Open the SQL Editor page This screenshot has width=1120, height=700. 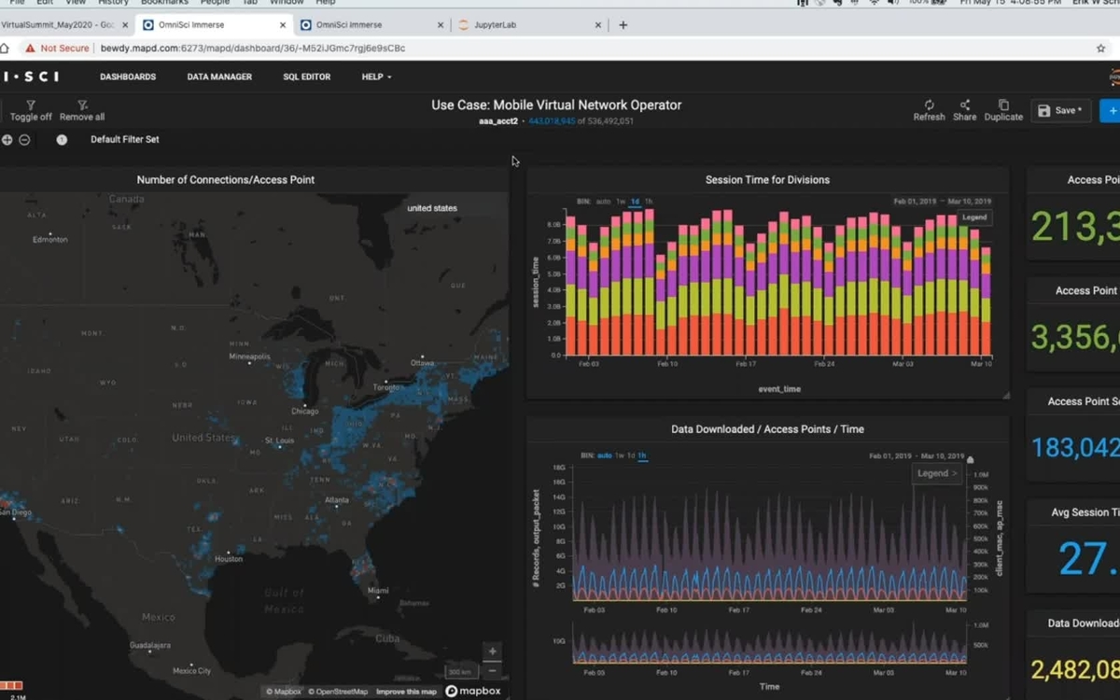pos(306,77)
